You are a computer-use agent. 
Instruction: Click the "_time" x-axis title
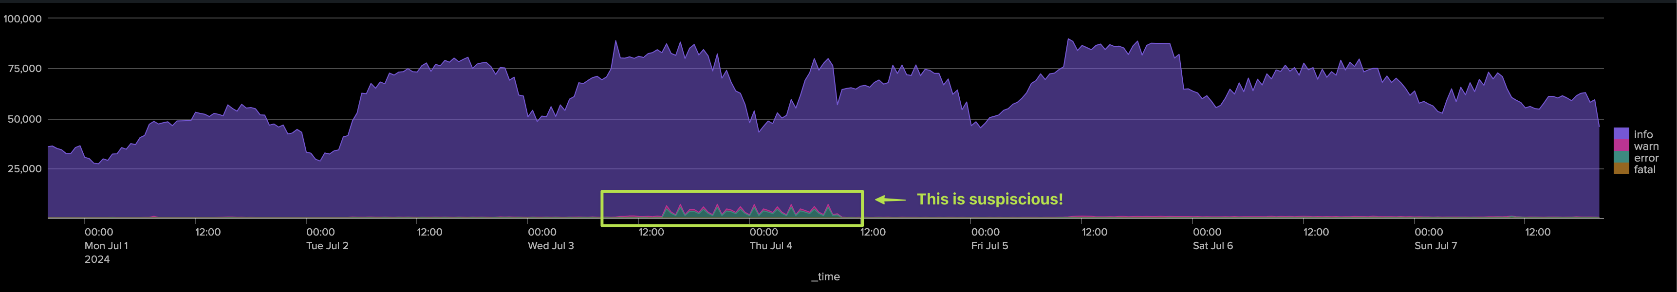825,276
